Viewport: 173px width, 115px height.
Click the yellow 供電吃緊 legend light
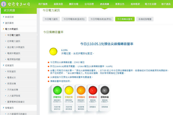point(69,90)
